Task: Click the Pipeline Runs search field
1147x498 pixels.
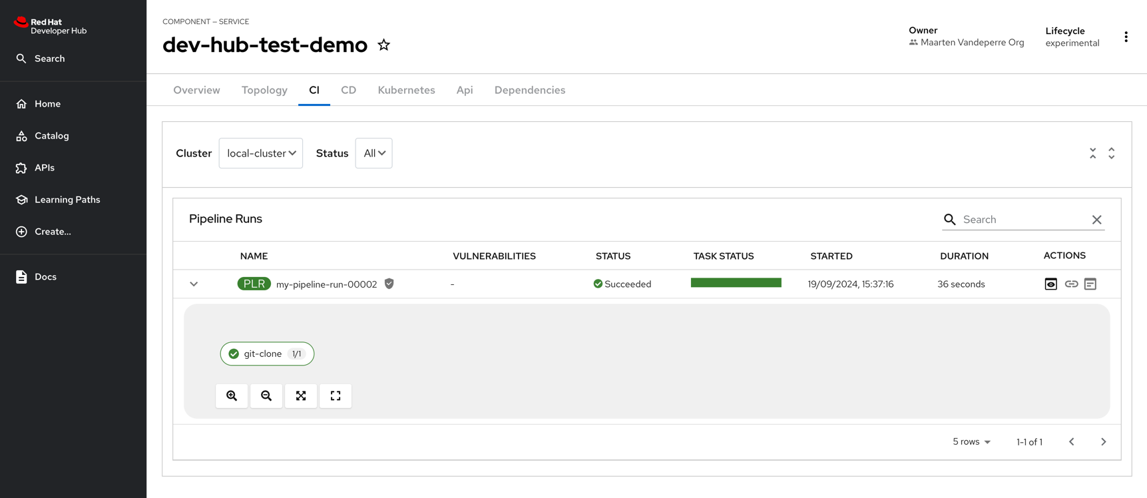Action: point(1023,220)
